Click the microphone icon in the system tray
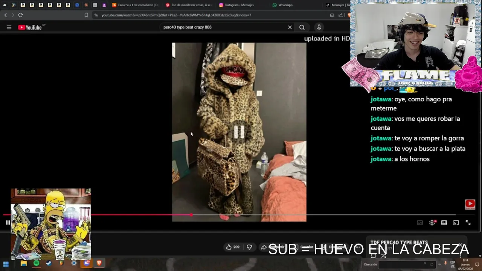Viewport: 482px width, 271px height. click(x=445, y=263)
